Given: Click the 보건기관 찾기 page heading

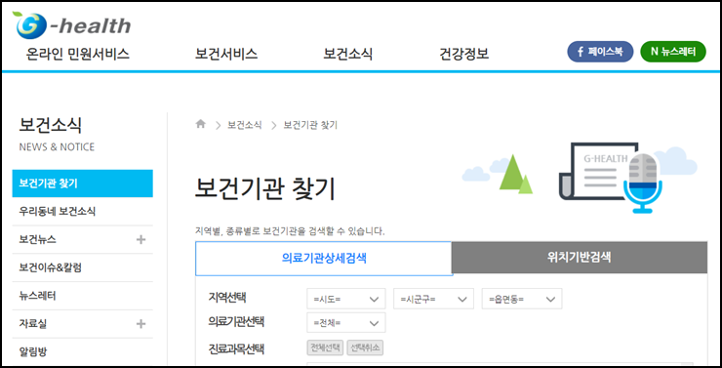Looking at the screenshot, I should 265,188.
